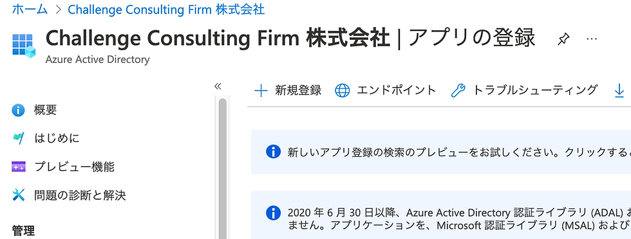Collapse the sidebar with double chevron
Viewport: 631px width, 239px height.
point(218,86)
